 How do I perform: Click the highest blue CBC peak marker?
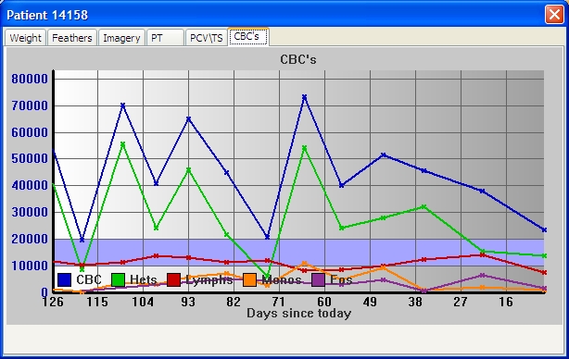(305, 97)
